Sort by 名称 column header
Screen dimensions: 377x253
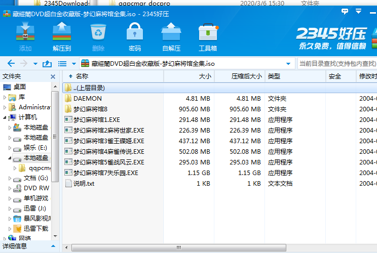click(x=113, y=76)
